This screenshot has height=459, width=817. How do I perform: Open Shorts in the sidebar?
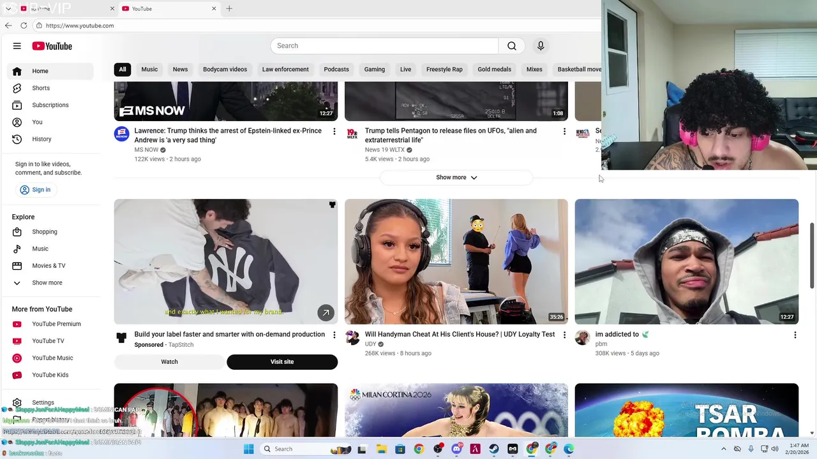pyautogui.click(x=51, y=88)
